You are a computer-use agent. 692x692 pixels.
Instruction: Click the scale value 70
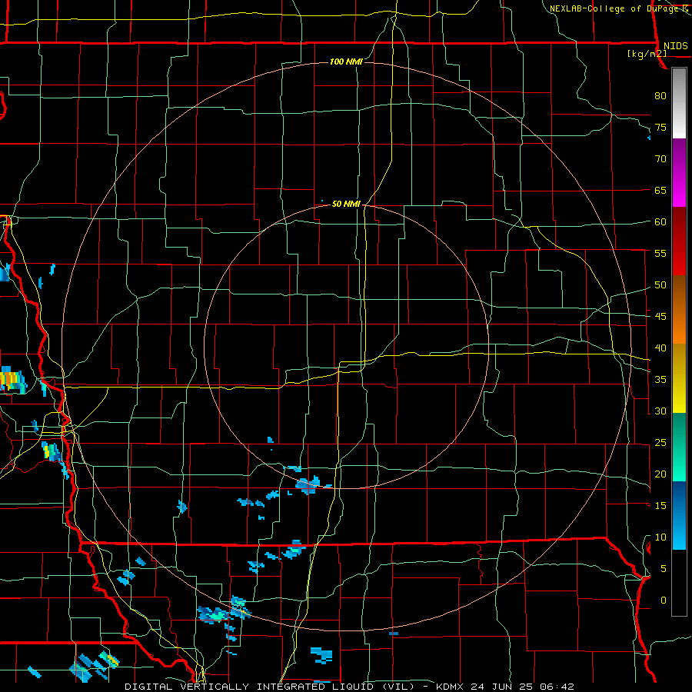point(660,159)
